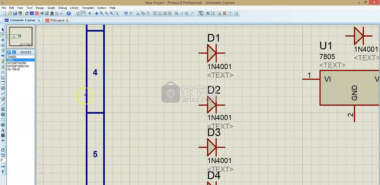Toggle the grid display button
Viewport: 380px width, 185px height.
[83, 13]
